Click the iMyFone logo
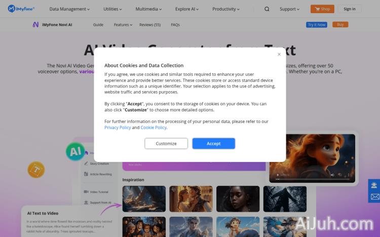Screen dimensions: 380x237 (x=21, y=9)
